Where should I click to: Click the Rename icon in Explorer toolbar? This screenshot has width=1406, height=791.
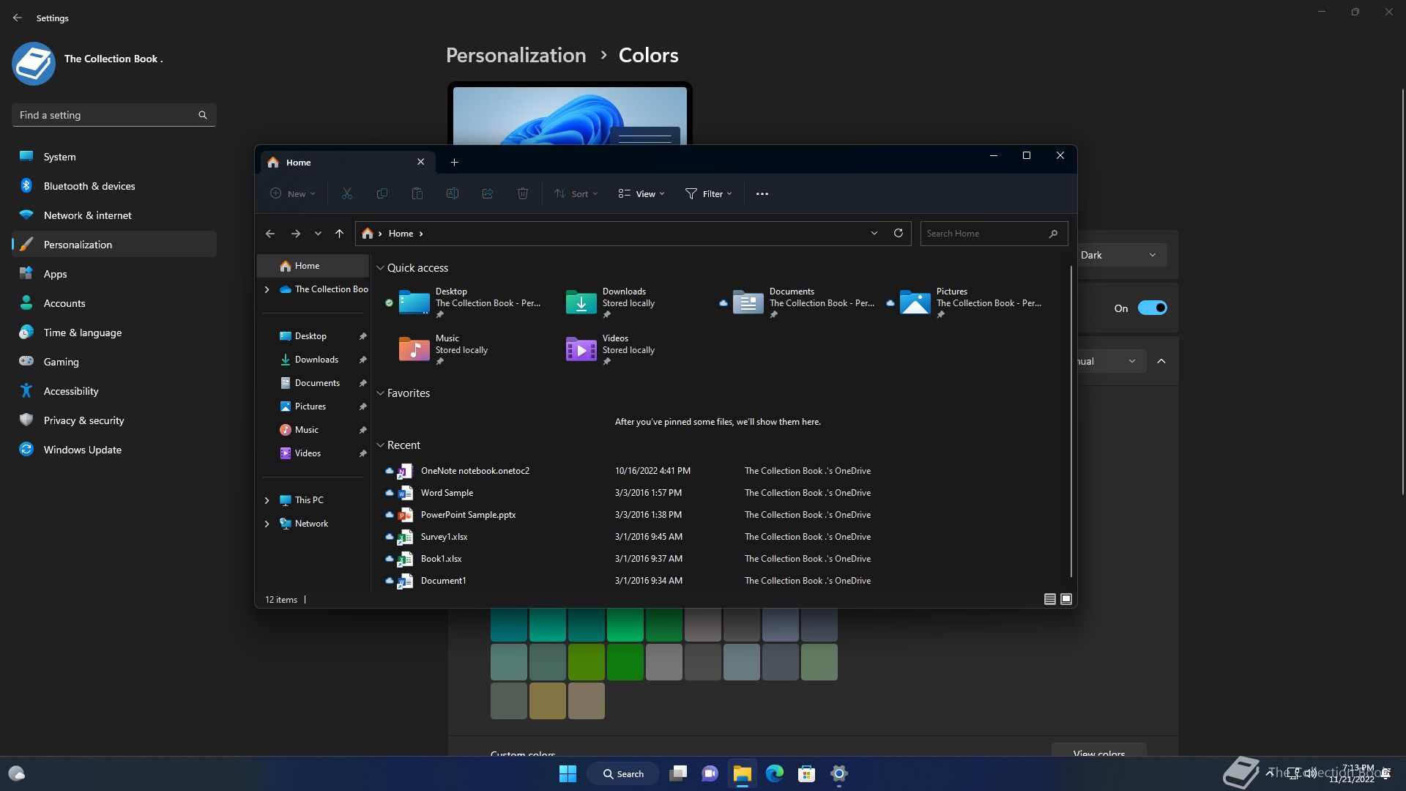(x=453, y=194)
